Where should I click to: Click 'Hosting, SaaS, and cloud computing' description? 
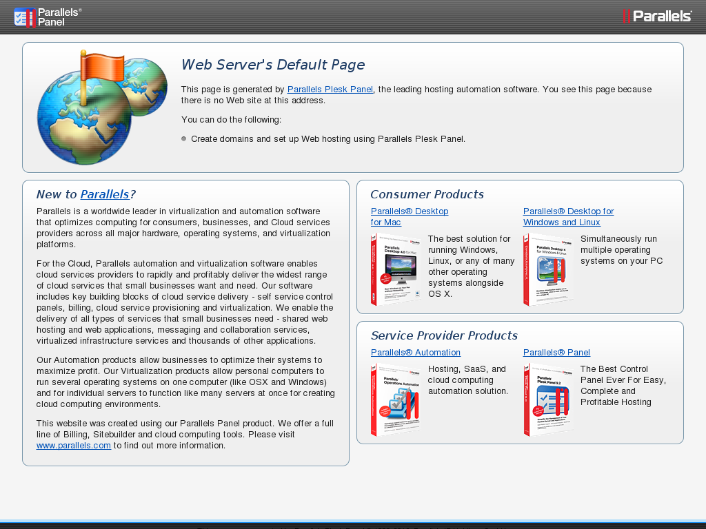click(x=468, y=380)
